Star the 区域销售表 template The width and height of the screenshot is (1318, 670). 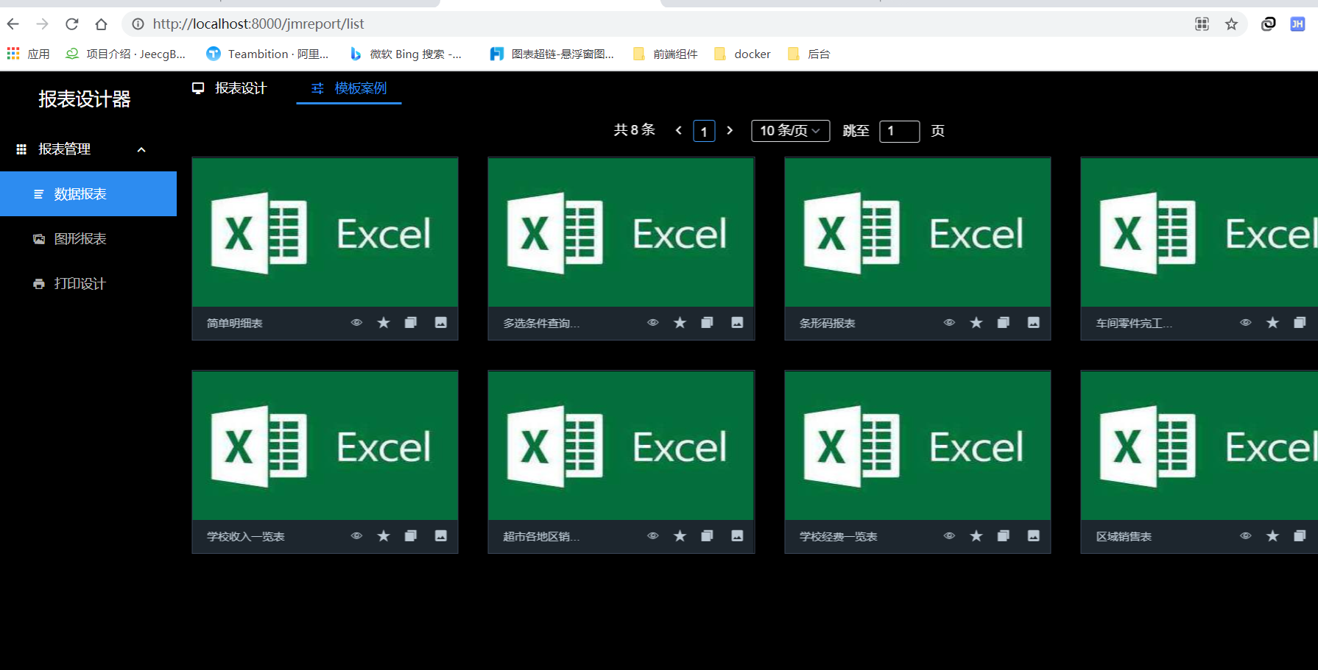click(x=1272, y=536)
